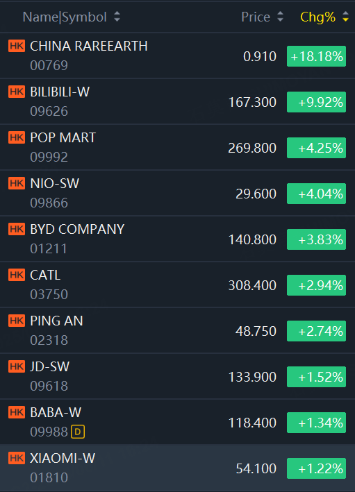Click HK market badge beside NIO-SW
The height and width of the screenshot is (492, 355).
coord(17,184)
